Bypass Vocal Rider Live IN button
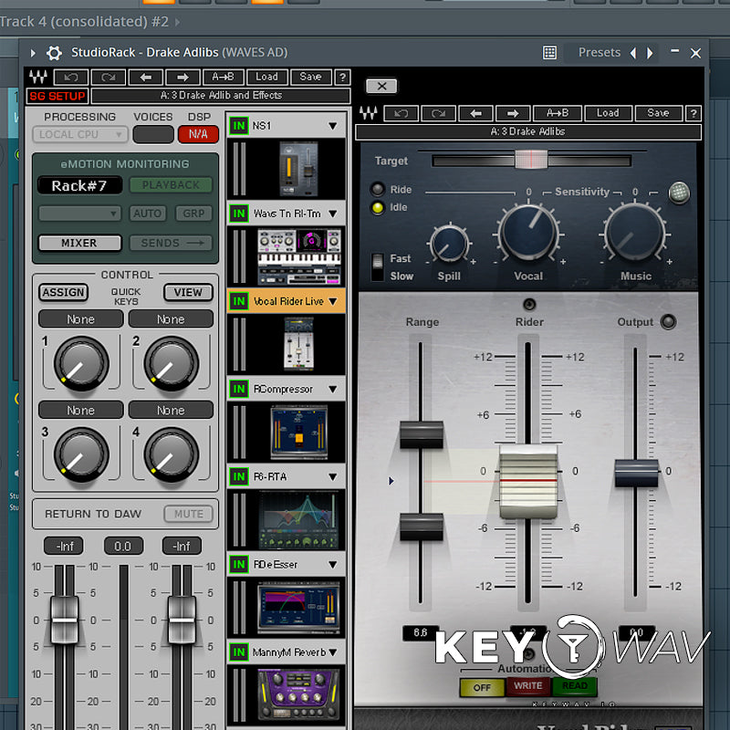 click(x=239, y=301)
